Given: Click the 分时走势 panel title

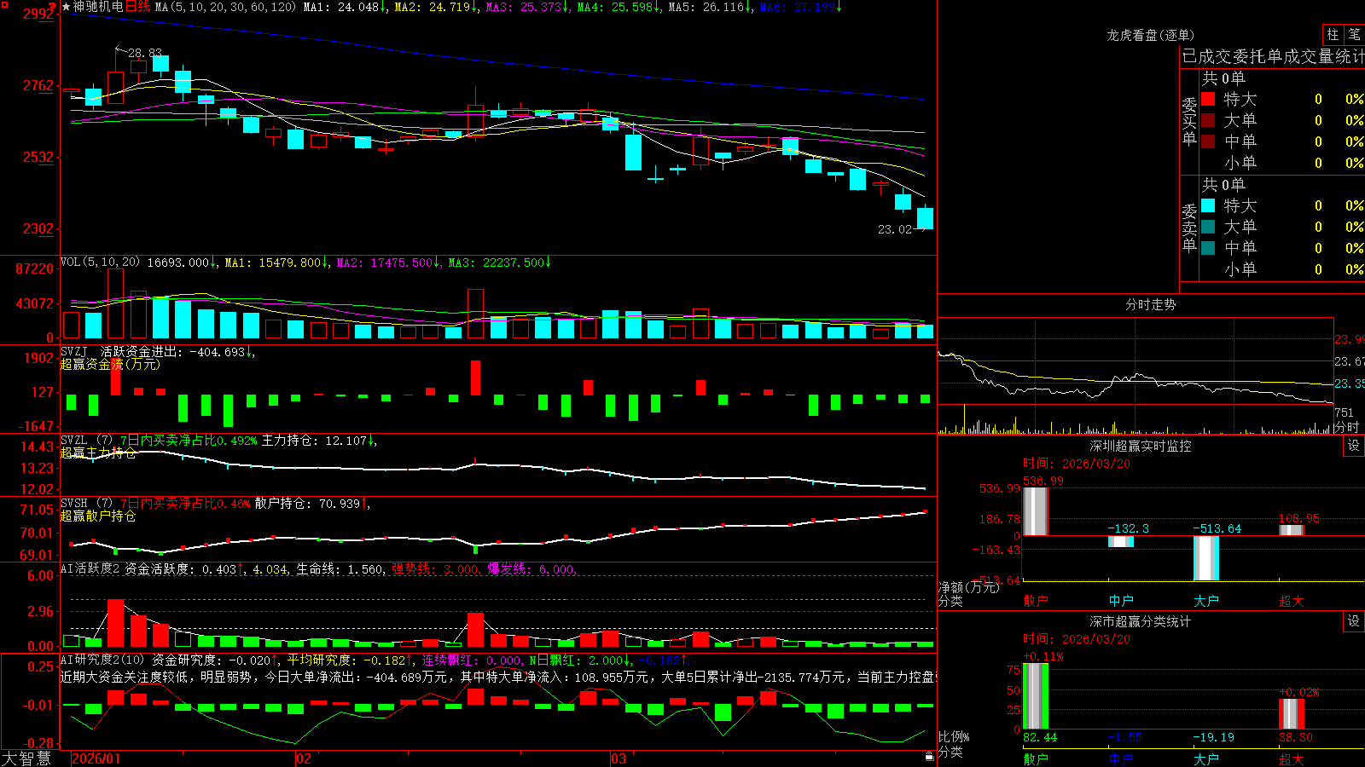Looking at the screenshot, I should tap(1151, 304).
